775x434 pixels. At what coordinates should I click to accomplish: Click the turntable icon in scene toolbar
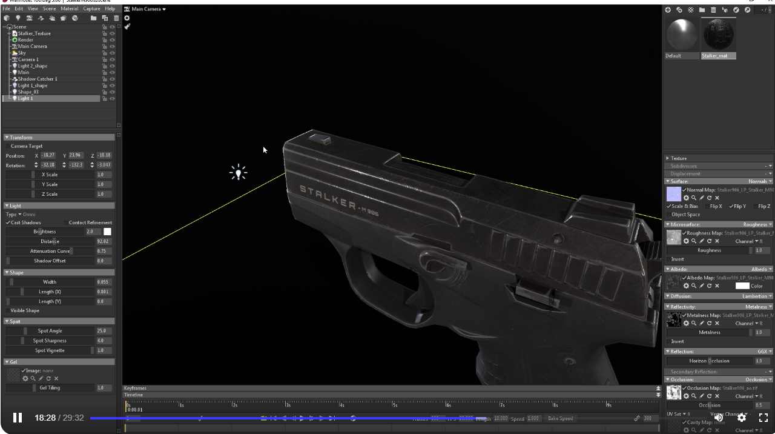tap(75, 18)
